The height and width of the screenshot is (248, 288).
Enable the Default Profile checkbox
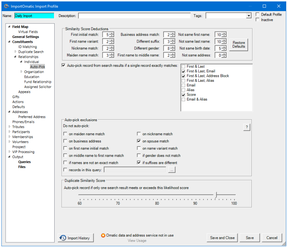pyautogui.click(x=257, y=14)
